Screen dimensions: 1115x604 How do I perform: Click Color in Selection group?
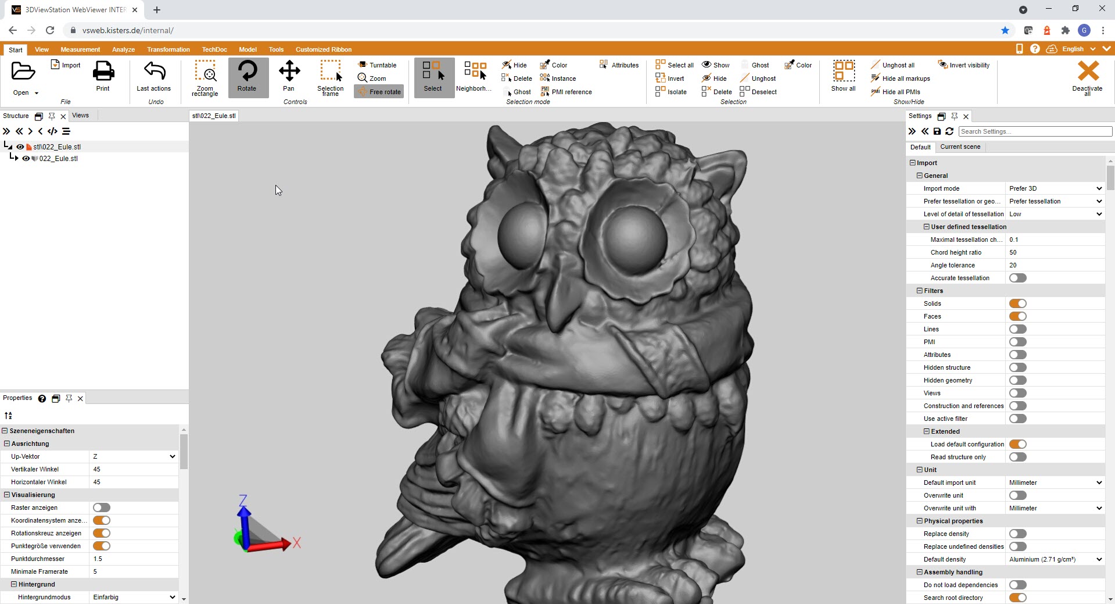[798, 65]
